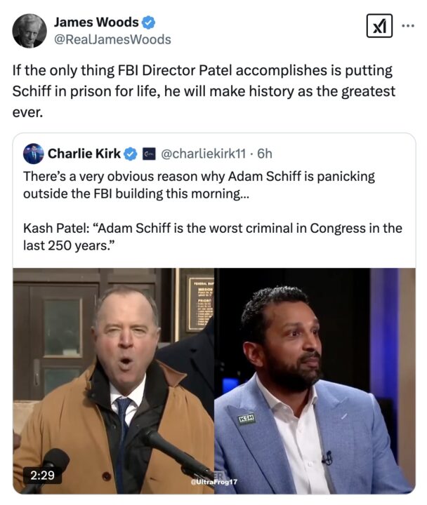Open the Grok icon on the post

[x=379, y=27]
